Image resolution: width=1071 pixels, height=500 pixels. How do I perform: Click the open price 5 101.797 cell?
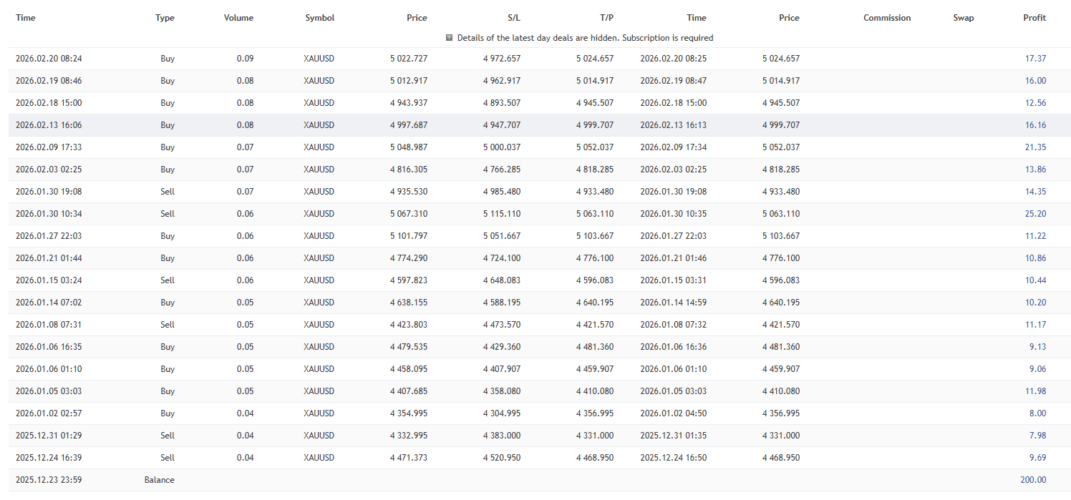click(x=409, y=236)
